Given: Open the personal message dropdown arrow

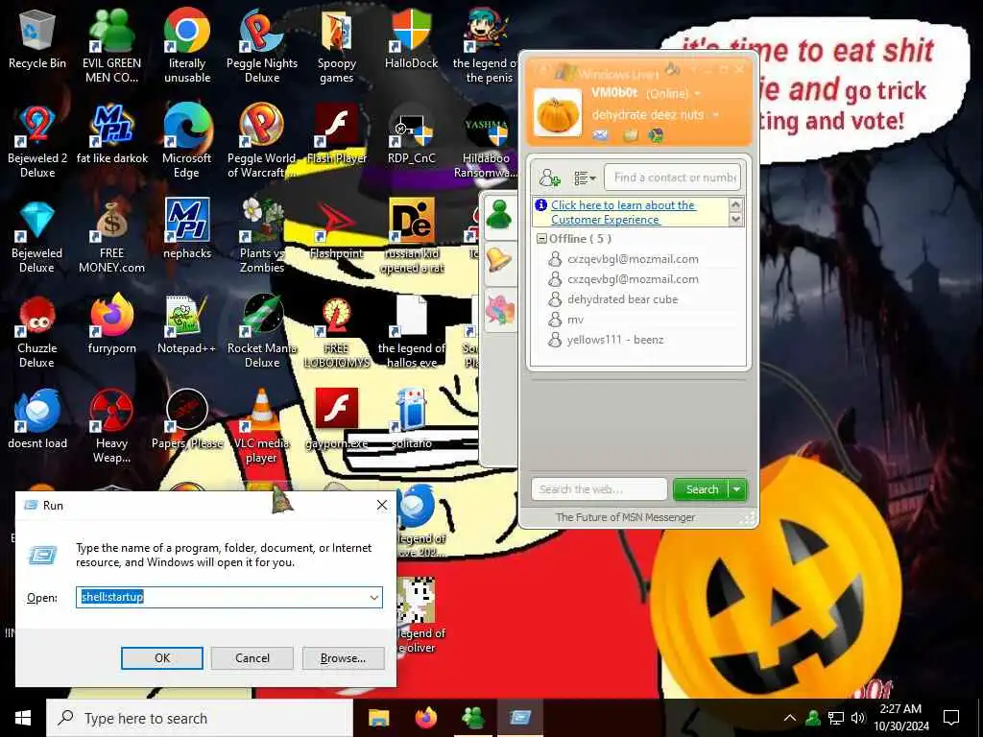Looking at the screenshot, I should point(715,115).
